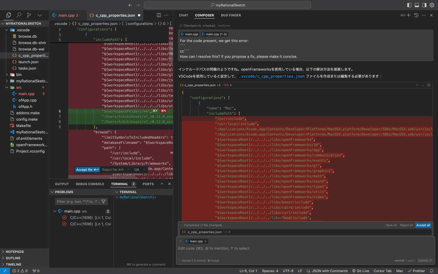This screenshot has width=438, height=274.
Task: Open the problems filter funnel options
Action: pyautogui.click(x=104, y=202)
